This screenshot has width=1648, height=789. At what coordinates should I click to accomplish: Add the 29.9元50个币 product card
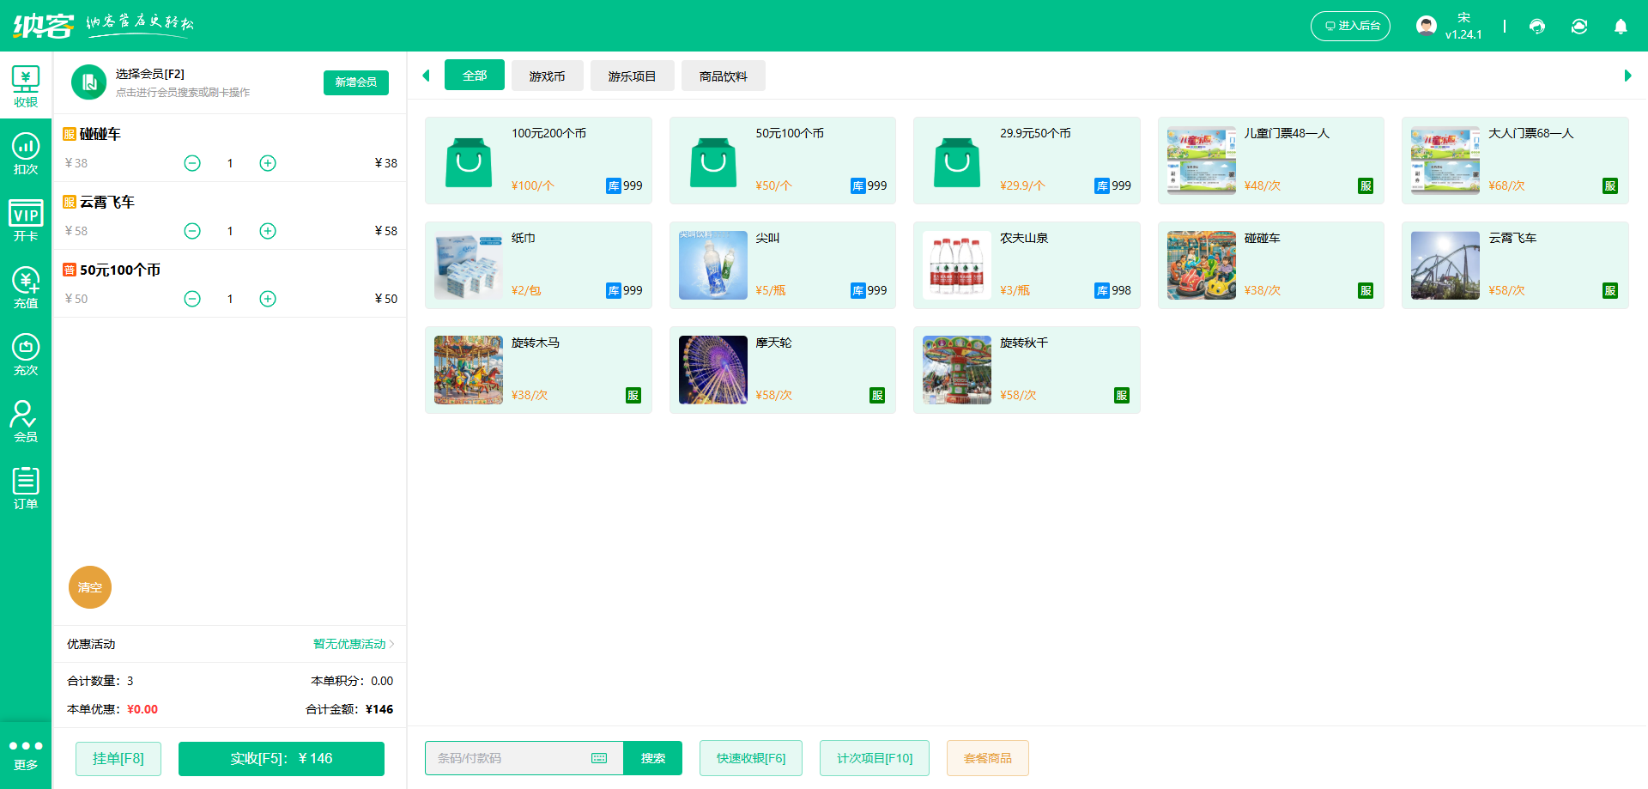click(1027, 161)
